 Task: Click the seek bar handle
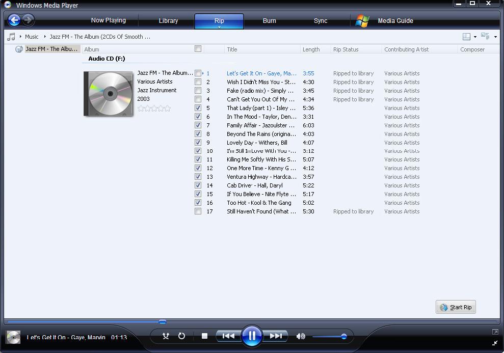163,321
